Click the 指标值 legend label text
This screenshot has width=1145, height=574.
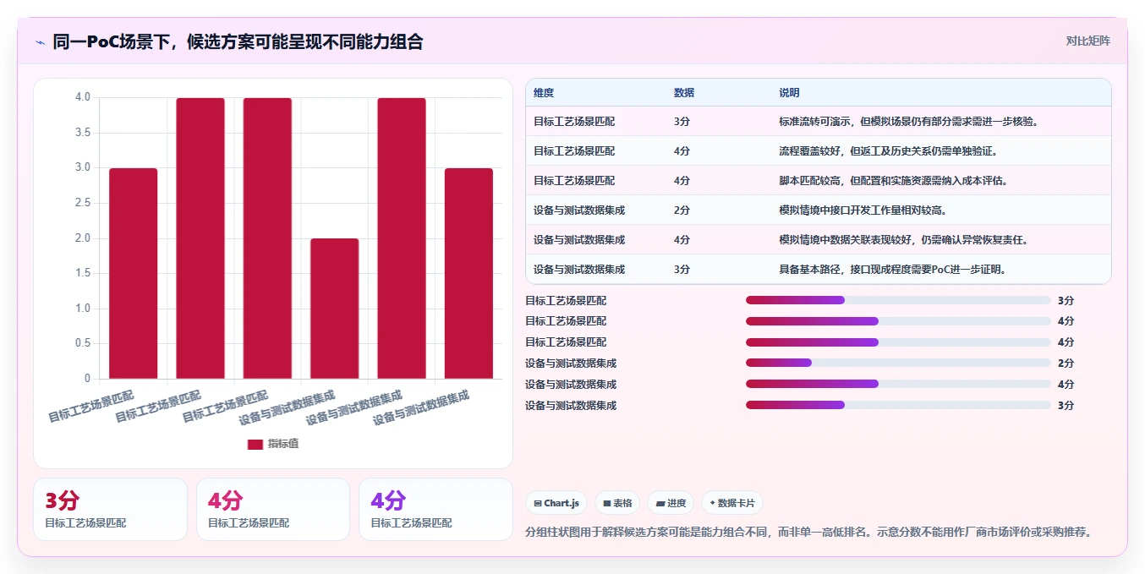click(x=283, y=444)
